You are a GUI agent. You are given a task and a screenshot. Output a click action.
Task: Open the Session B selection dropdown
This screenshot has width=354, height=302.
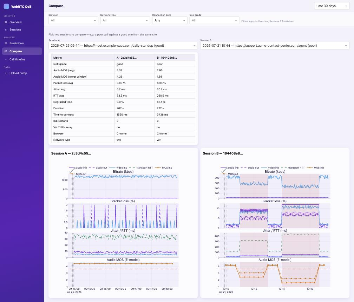pos(275,46)
